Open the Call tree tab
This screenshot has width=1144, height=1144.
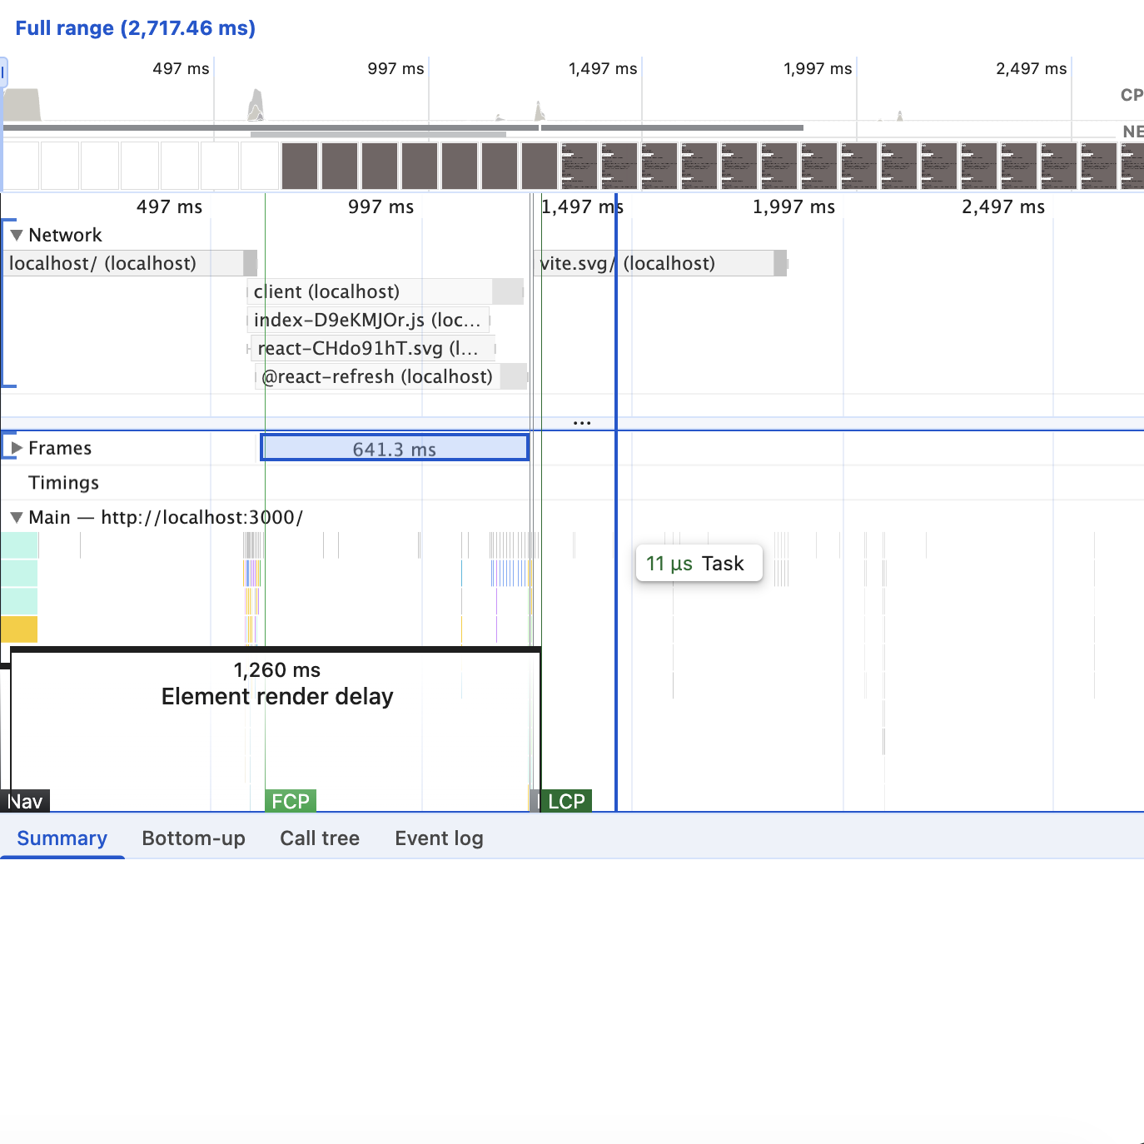pos(320,838)
